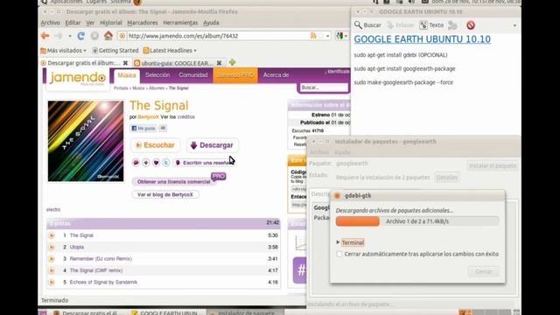Click the bookmark star in the address bar
Screen dimensions: 560x315
tap(320, 36)
